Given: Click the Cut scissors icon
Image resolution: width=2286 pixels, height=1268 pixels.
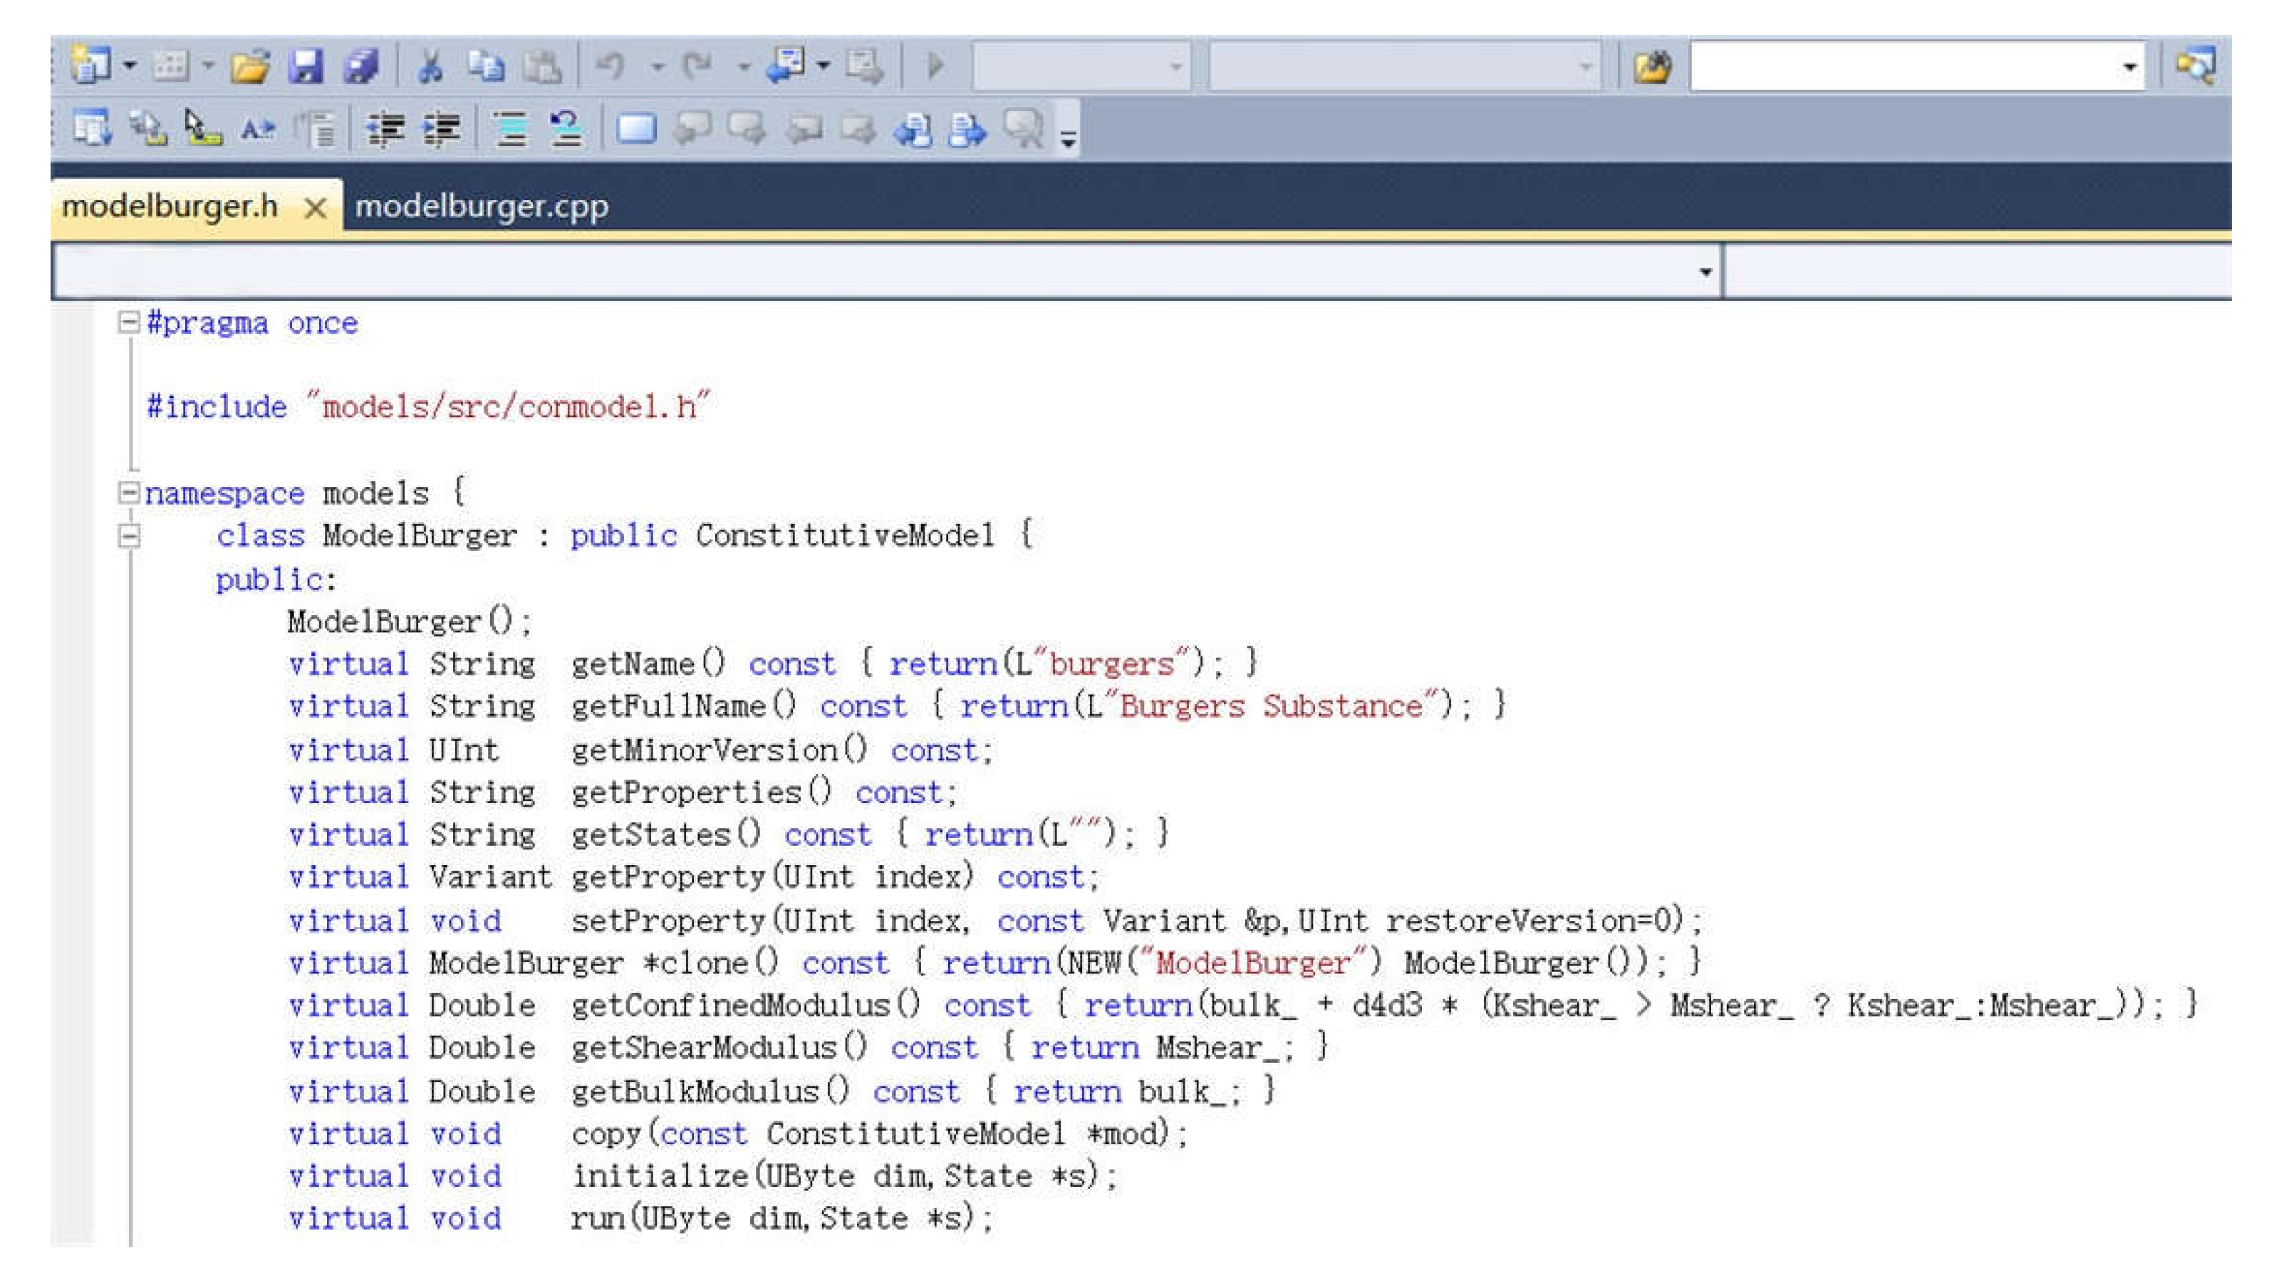Looking at the screenshot, I should click(430, 66).
